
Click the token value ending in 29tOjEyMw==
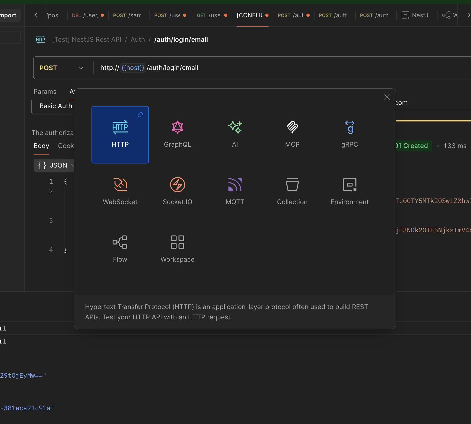[23, 375]
